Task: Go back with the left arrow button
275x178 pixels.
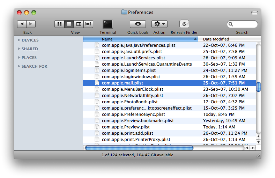Action: coord(22,24)
